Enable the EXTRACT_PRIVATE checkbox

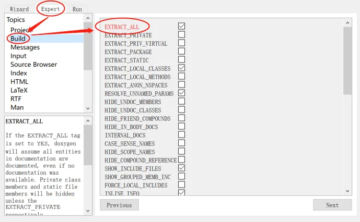click(x=181, y=34)
